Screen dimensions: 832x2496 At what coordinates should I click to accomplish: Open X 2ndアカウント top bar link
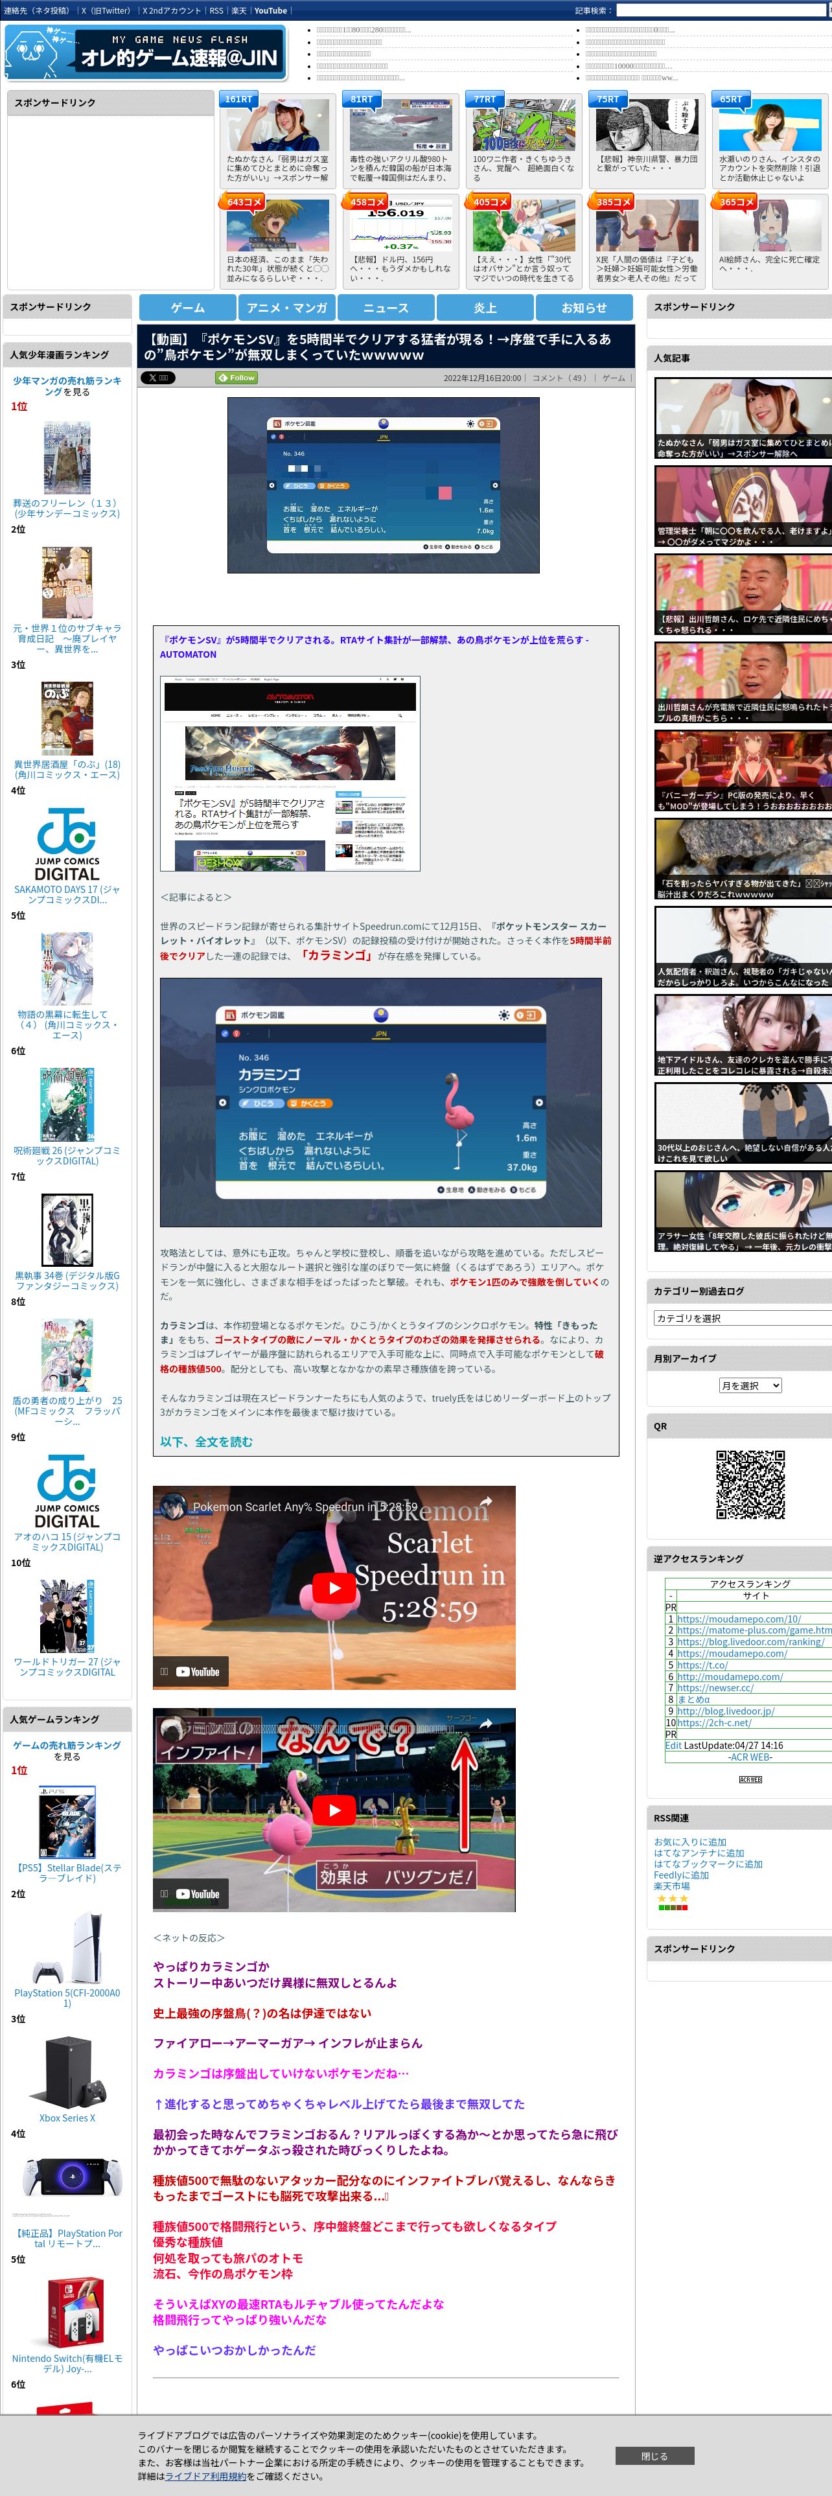(172, 10)
